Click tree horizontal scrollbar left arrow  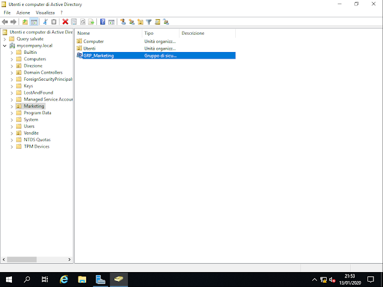(4, 259)
